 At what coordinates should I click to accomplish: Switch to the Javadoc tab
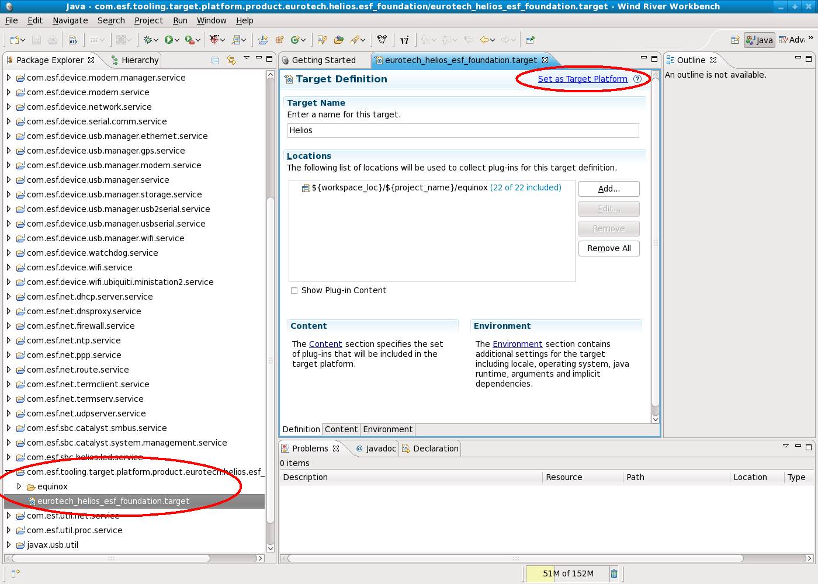pos(376,449)
